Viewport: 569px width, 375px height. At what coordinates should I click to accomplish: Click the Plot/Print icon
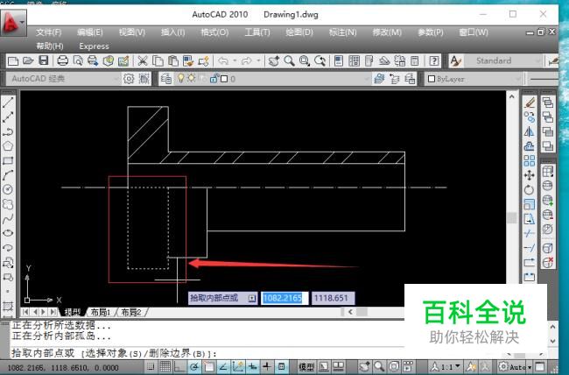point(62,60)
